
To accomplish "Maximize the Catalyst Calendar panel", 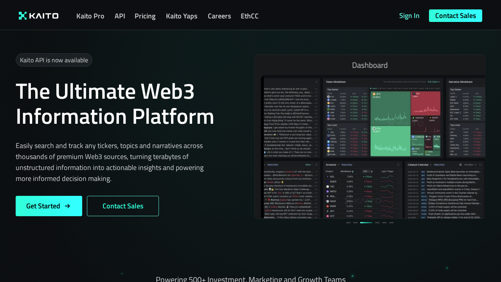I will click(480, 165).
